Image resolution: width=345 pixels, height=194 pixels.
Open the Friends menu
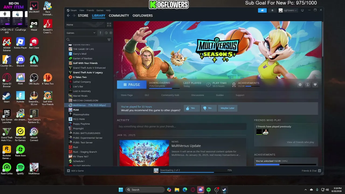[x=90, y=10]
